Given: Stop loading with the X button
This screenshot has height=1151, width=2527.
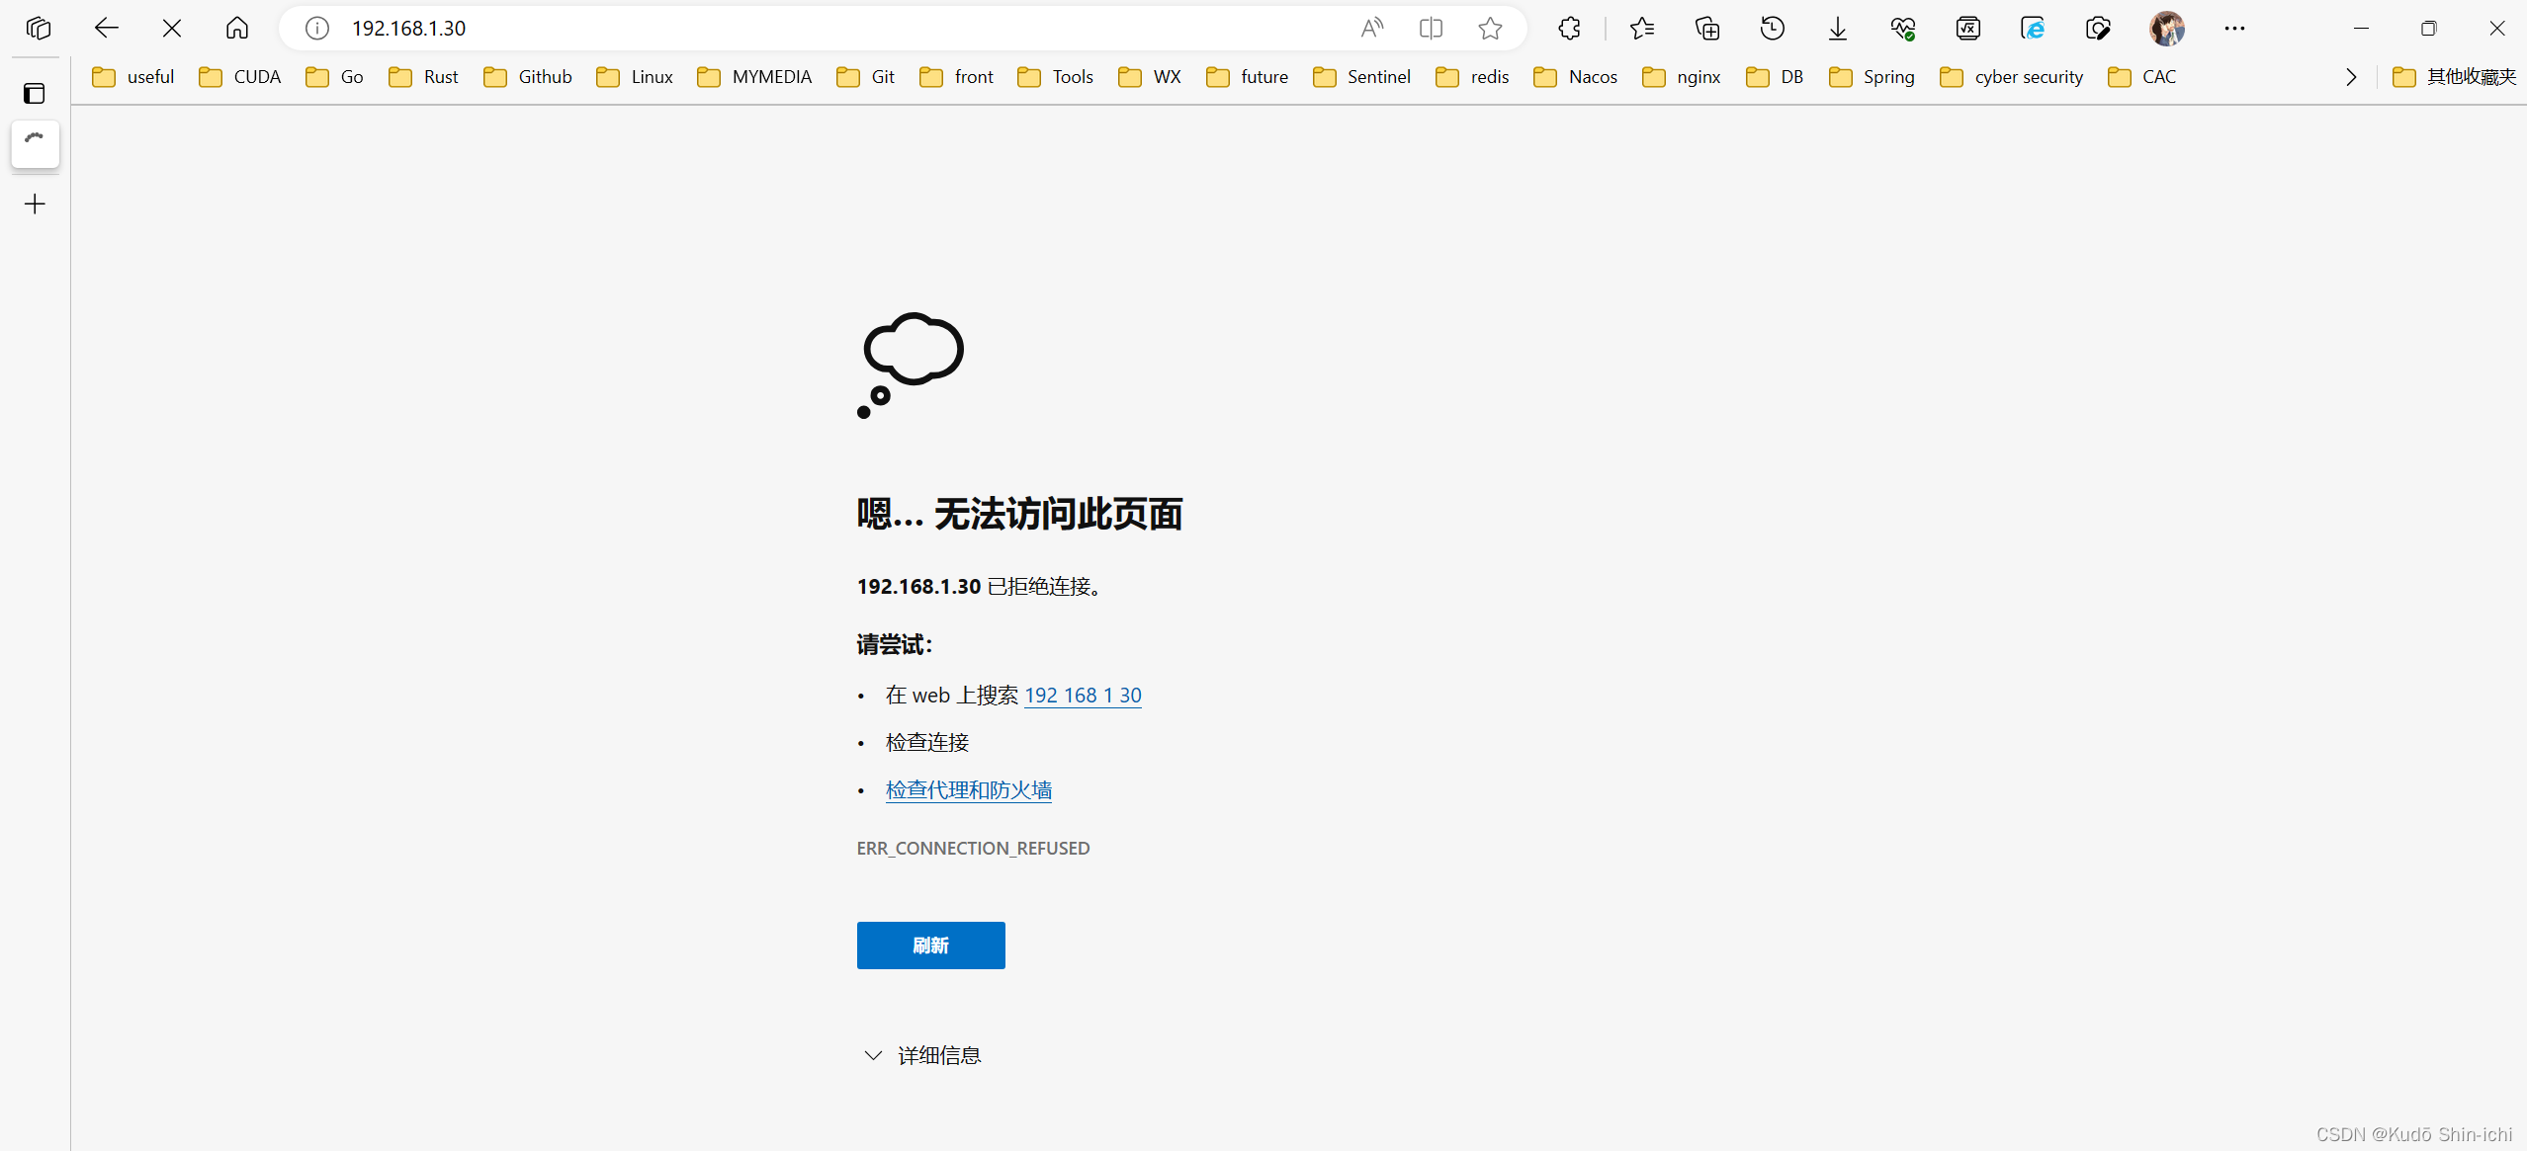Looking at the screenshot, I should click(x=172, y=28).
